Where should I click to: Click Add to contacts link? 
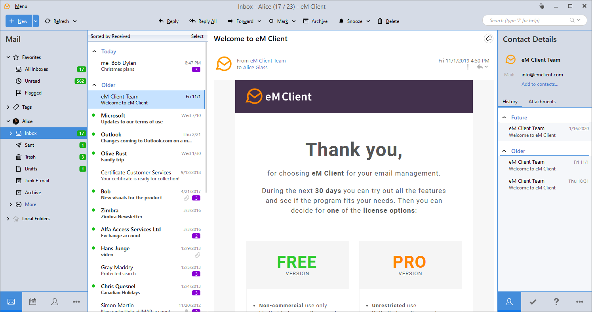point(540,84)
